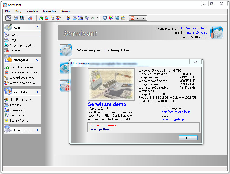Click toolbar icon for Kasy do przeglądu magnifier
The height and width of the screenshot is (174, 230).
[x=22, y=18]
